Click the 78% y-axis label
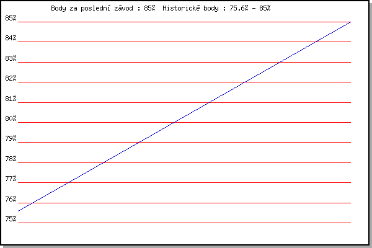 click(11, 159)
